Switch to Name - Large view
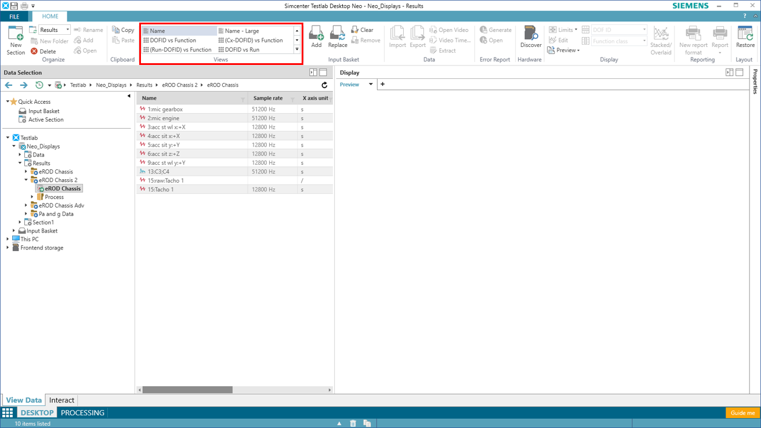Image resolution: width=761 pixels, height=428 pixels. pos(242,31)
